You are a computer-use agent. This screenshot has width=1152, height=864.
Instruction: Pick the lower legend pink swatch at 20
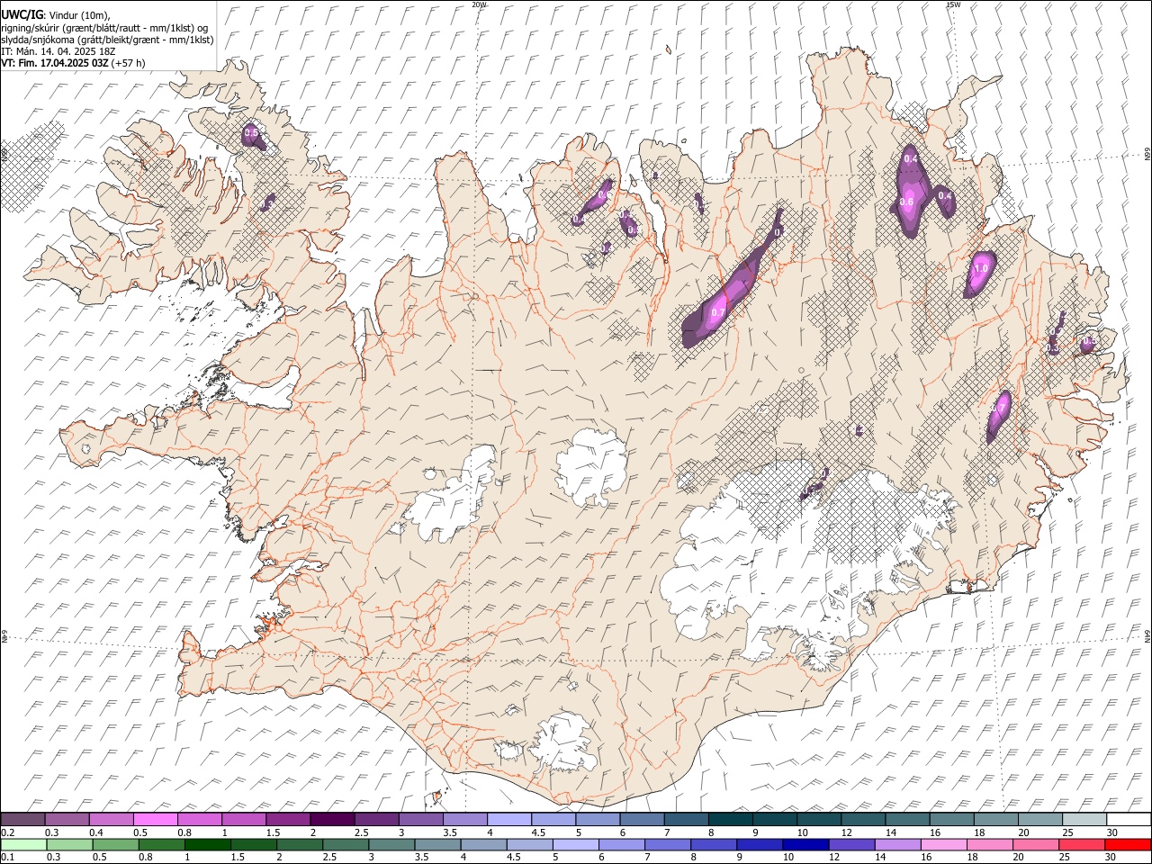1034,844
